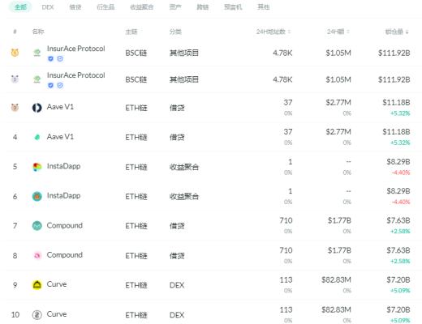Open Curve in row 10

click(x=57, y=314)
